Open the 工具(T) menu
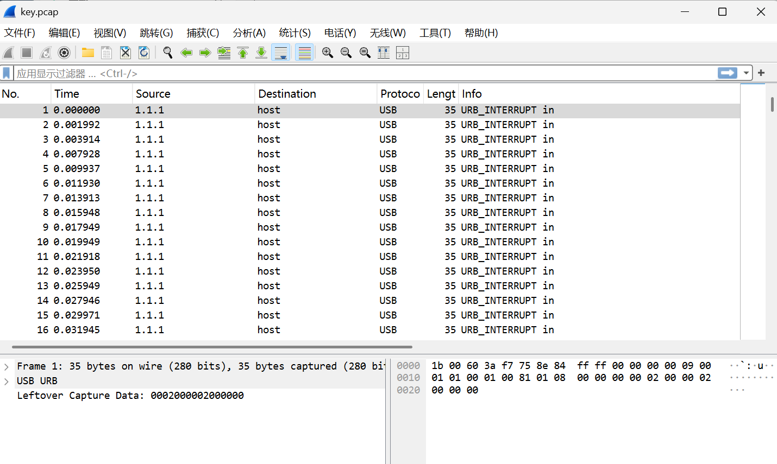The width and height of the screenshot is (777, 464). (435, 33)
